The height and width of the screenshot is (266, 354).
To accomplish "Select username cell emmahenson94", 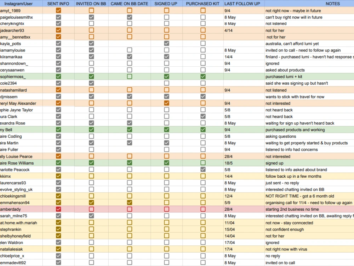I will [21, 203].
